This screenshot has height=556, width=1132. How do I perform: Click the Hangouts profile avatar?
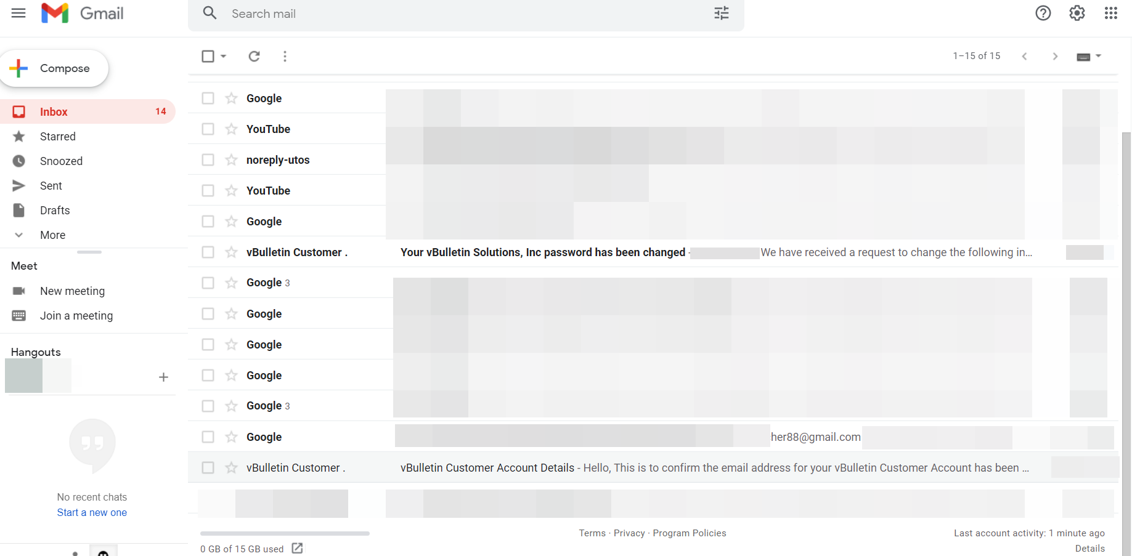(23, 376)
